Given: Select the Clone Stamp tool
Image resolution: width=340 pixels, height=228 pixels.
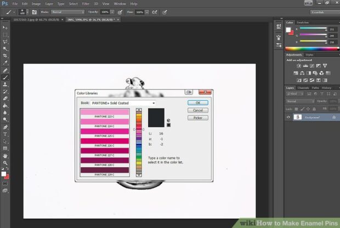Looking at the screenshot, I should [5, 84].
